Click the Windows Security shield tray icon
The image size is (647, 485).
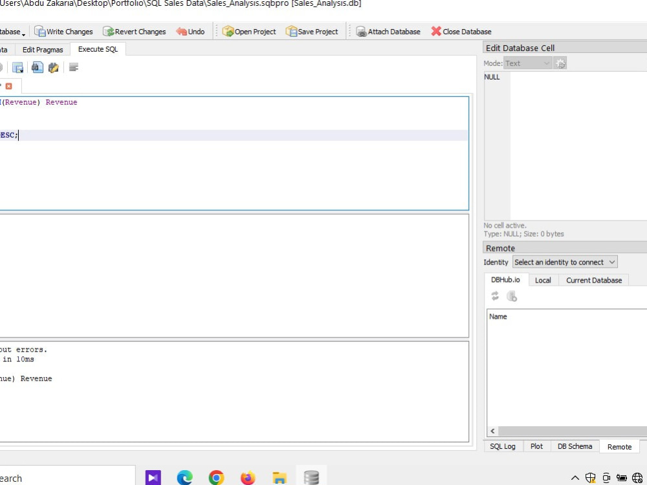(x=591, y=478)
